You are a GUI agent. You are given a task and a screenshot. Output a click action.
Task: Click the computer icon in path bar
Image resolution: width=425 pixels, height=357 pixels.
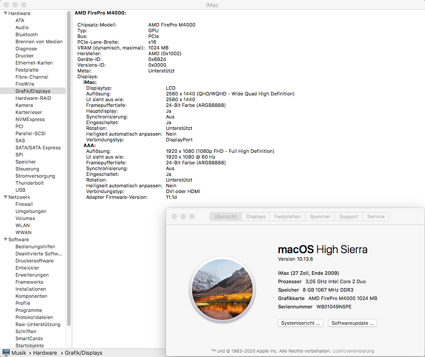6,353
